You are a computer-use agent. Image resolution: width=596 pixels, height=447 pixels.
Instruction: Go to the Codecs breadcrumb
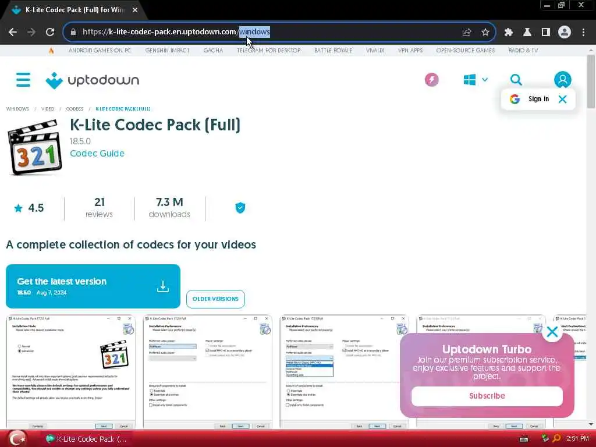(x=74, y=109)
